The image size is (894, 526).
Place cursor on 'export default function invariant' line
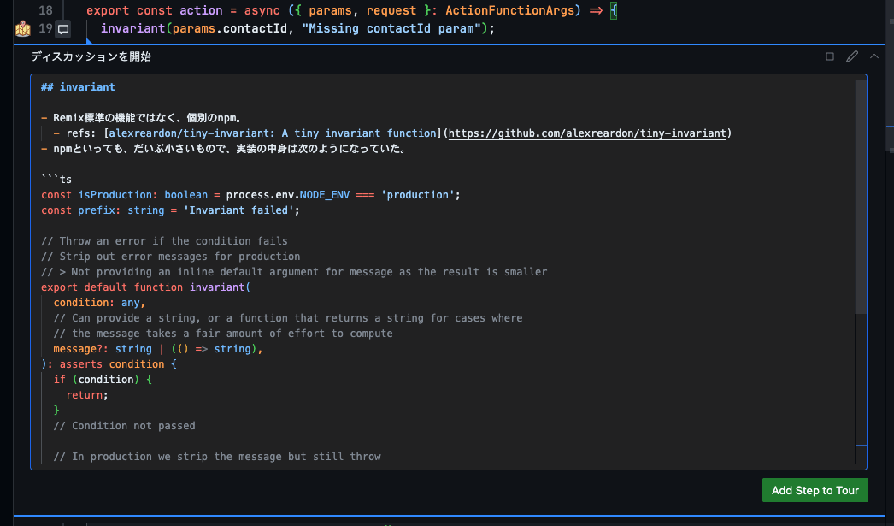pos(145,287)
